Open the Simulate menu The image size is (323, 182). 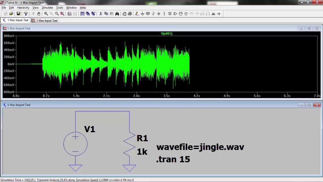(47, 7)
